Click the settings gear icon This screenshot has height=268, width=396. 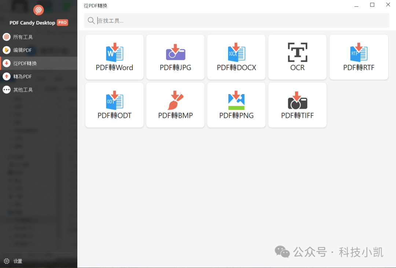pos(7,261)
